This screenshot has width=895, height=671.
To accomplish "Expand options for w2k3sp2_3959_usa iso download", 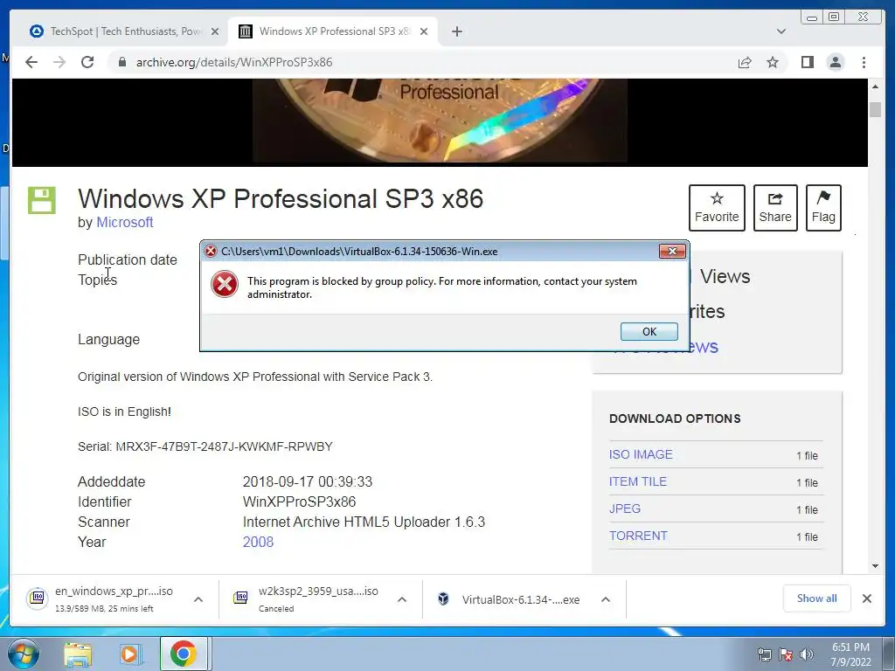I will (x=402, y=599).
